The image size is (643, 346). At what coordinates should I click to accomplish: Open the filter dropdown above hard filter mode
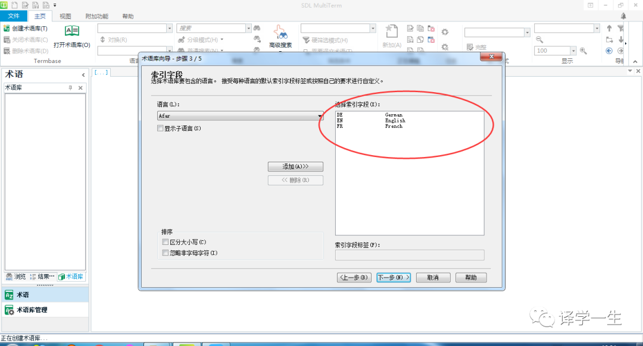373,29
